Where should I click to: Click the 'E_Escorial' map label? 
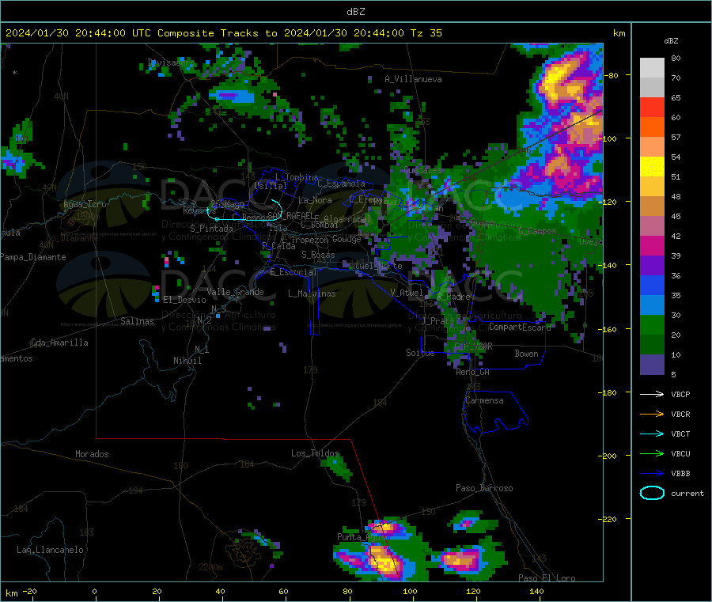click(x=294, y=272)
